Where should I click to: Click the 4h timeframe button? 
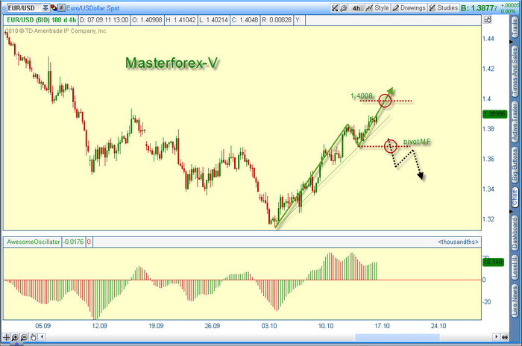point(356,8)
